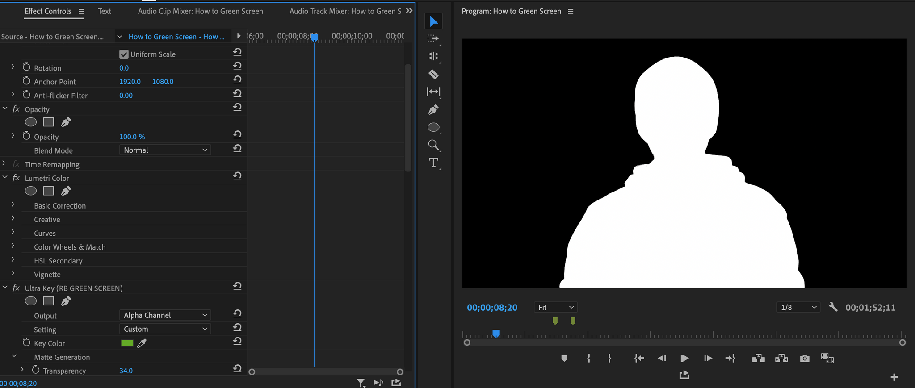The height and width of the screenshot is (388, 915).
Task: Add a marker in Program Monitor
Action: [x=564, y=358]
